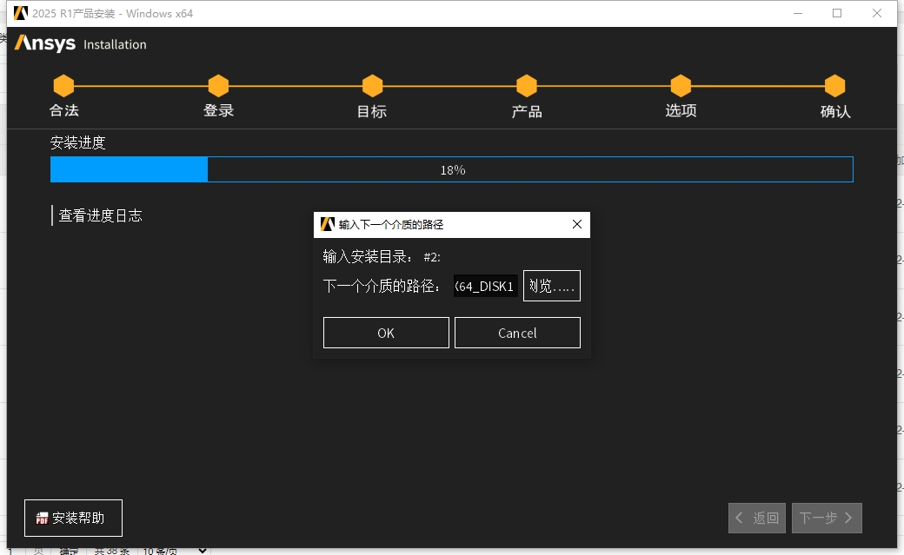Screen dimensions: 904x555
Task: Confirm the media path with OK
Action: click(385, 332)
